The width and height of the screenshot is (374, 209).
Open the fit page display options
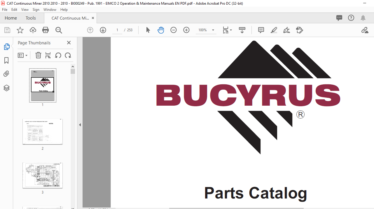[x=227, y=30]
